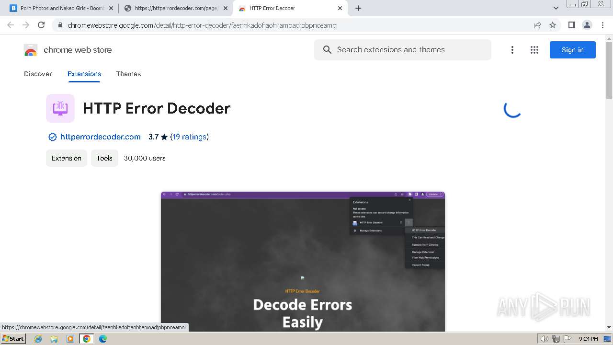The image size is (613, 345).
Task: Click the page vertical scrollbar
Action: tap(609, 71)
